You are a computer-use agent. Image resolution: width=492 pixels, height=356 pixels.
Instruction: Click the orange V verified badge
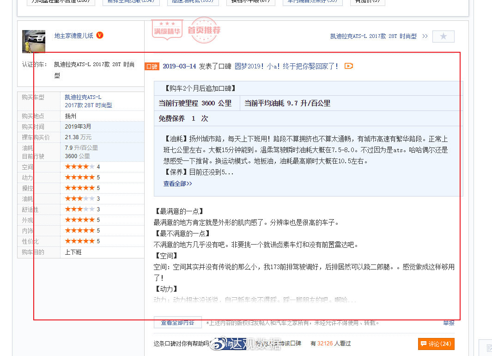(x=100, y=35)
